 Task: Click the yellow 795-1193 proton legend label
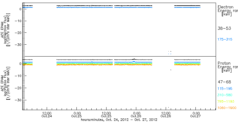point(226,101)
